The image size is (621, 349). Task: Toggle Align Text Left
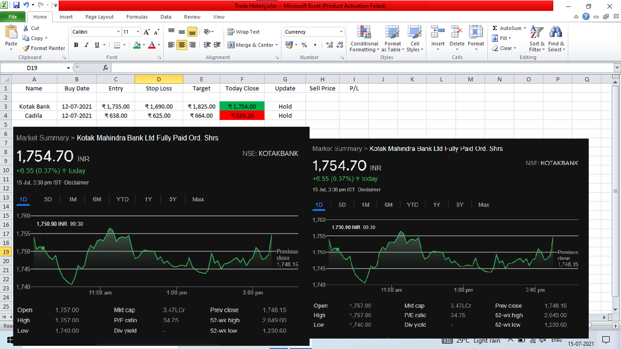click(x=171, y=45)
